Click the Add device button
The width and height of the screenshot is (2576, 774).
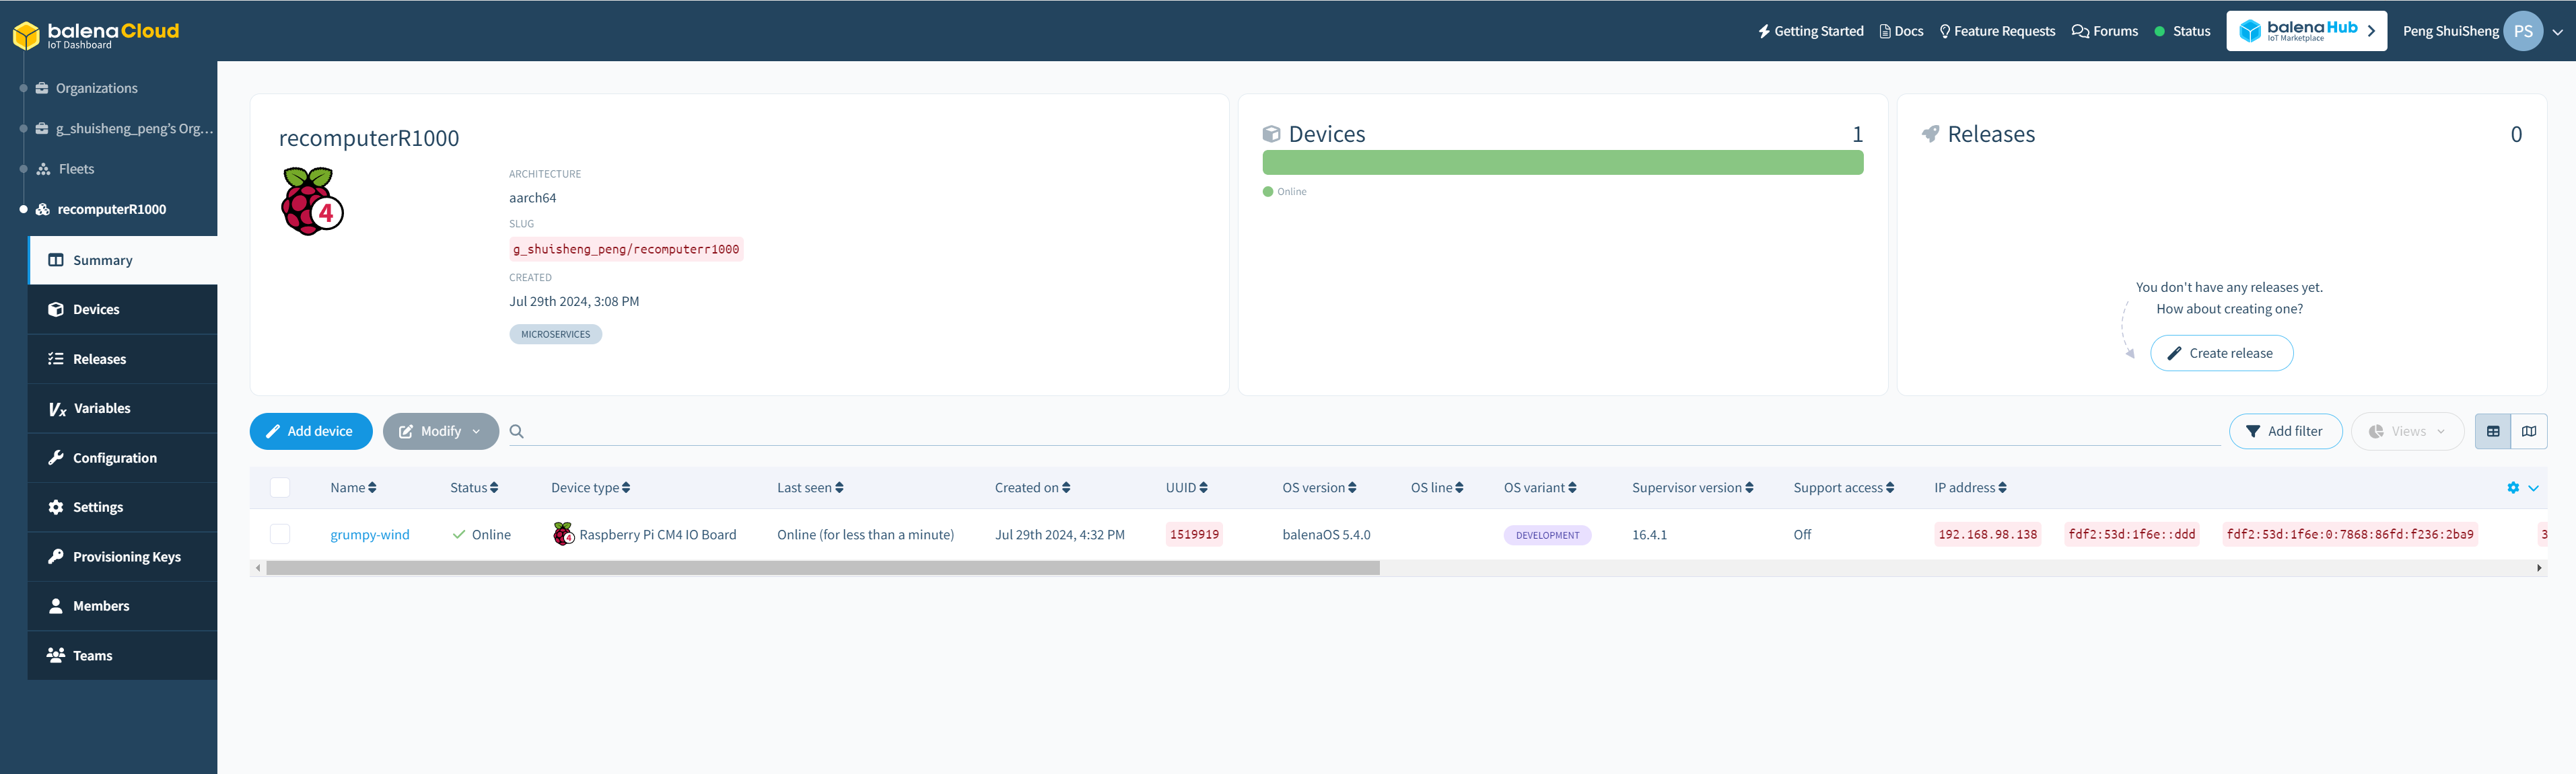click(x=311, y=432)
